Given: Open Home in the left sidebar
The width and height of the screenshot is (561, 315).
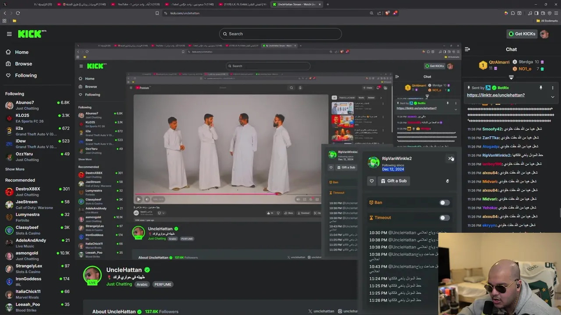Looking at the screenshot, I should coord(17,52).
